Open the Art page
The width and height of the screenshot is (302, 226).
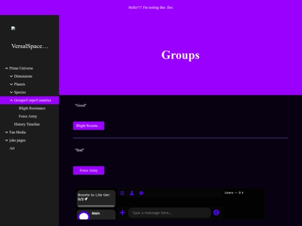point(12,148)
